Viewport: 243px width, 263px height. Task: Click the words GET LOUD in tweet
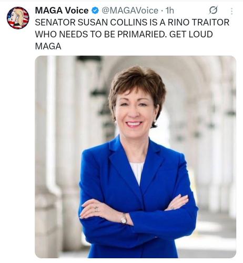click(191, 34)
